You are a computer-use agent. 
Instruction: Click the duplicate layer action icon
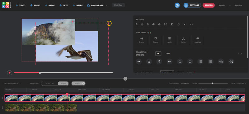(x=142, y=24)
